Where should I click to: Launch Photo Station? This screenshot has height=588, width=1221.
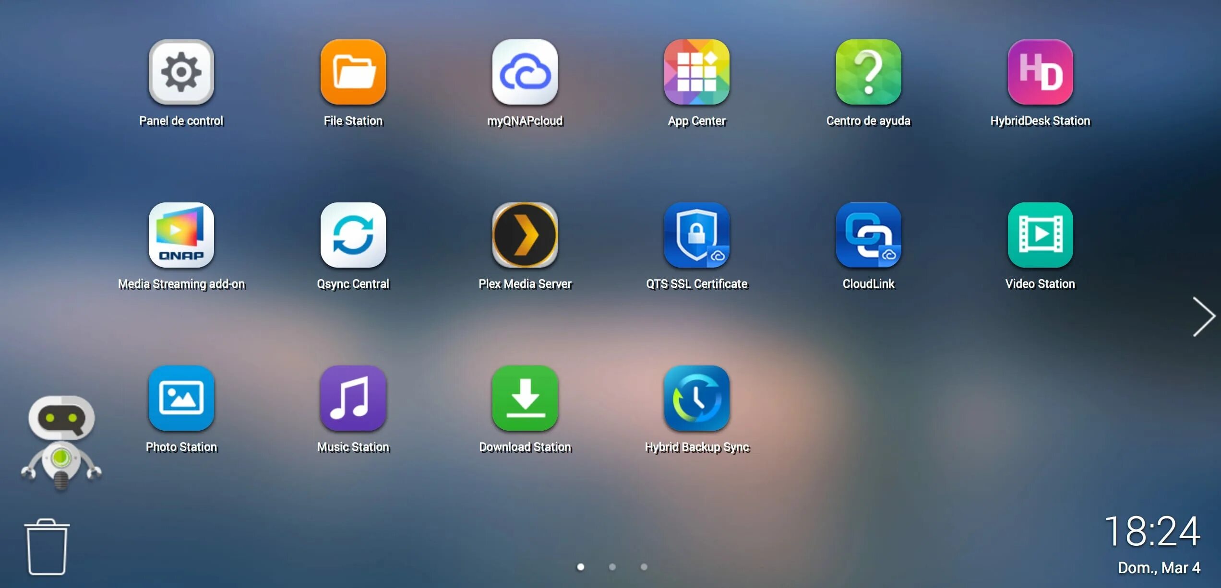181,398
